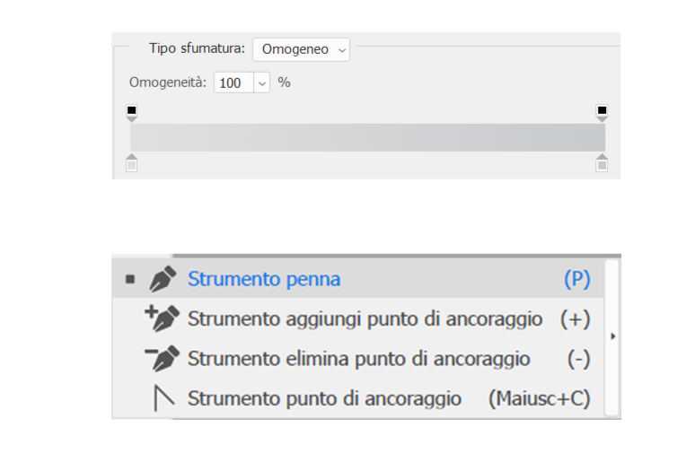Click the Omogeneità value field showing 100

point(232,83)
